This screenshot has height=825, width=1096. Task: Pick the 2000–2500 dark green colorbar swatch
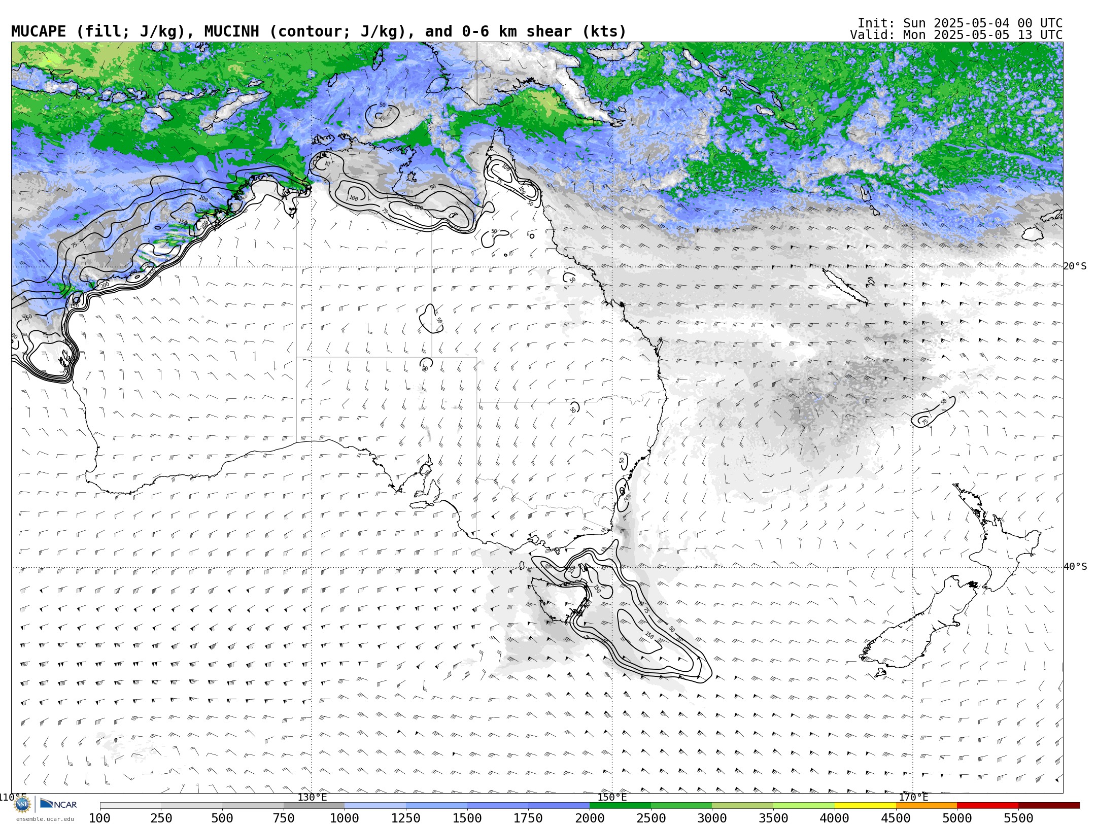(x=620, y=806)
